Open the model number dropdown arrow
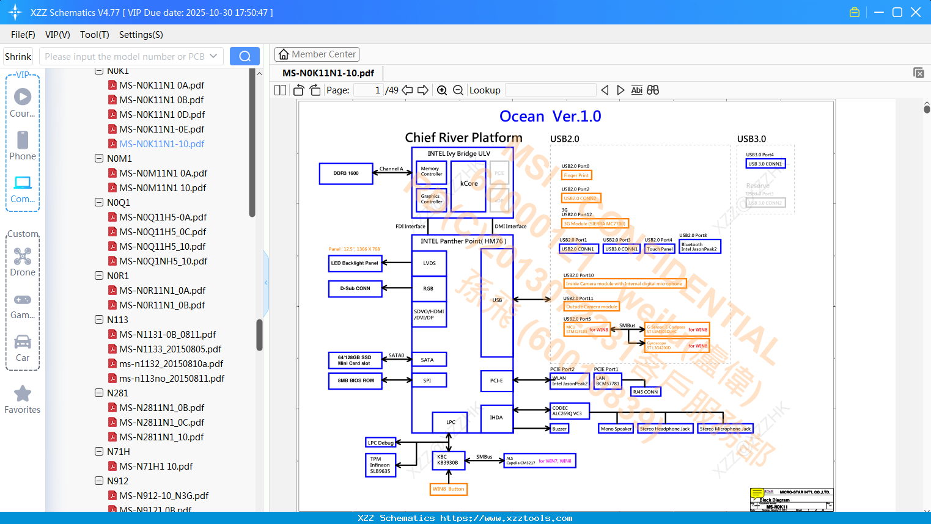The height and width of the screenshot is (524, 931). 213,56
